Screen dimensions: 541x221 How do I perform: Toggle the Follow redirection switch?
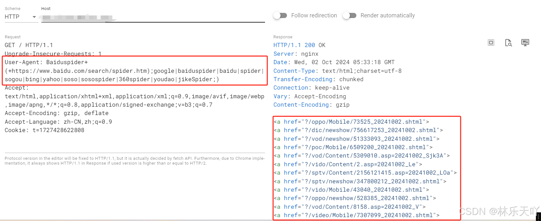[x=280, y=15]
